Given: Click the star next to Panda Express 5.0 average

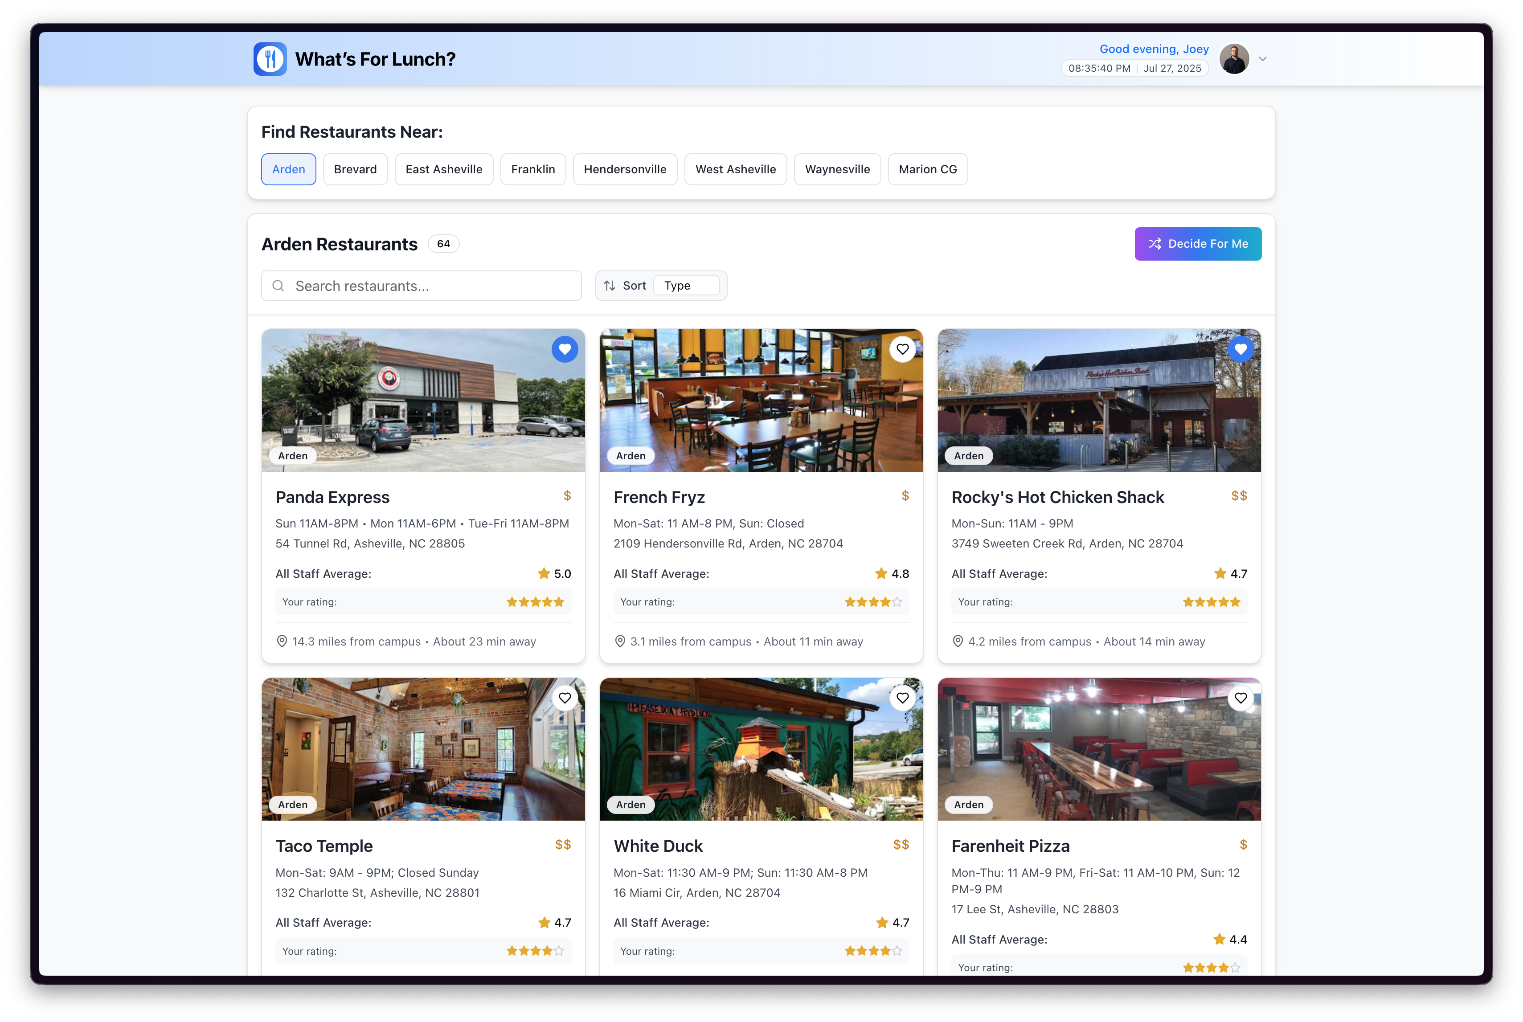Looking at the screenshot, I should tap(544, 573).
